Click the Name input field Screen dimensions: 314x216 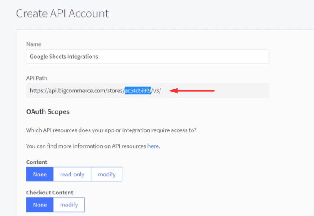coord(147,57)
